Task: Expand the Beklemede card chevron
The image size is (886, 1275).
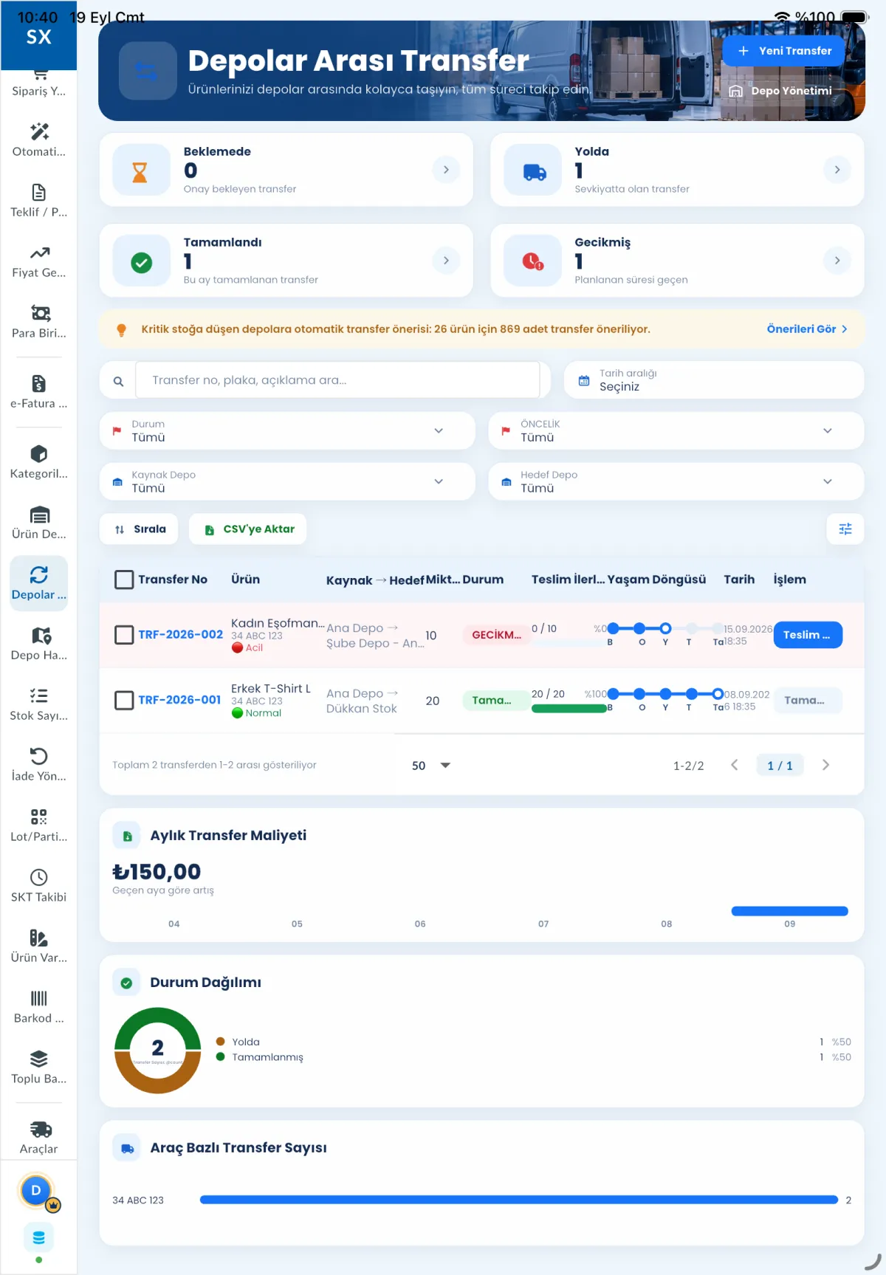Action: click(x=446, y=170)
